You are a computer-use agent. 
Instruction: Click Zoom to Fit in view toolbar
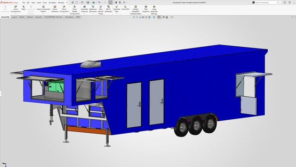pyautogui.click(x=134, y=17)
